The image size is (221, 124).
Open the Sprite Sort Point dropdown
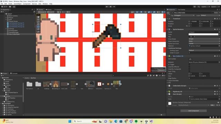click(x=204, y=43)
